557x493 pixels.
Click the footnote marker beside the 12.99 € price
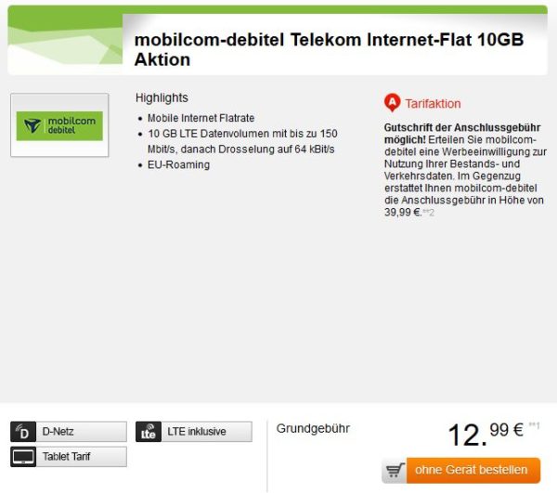coord(534,426)
